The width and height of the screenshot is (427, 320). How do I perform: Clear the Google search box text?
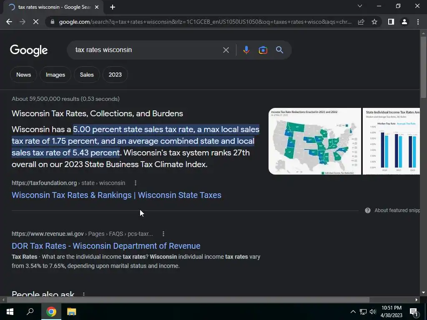(x=226, y=50)
